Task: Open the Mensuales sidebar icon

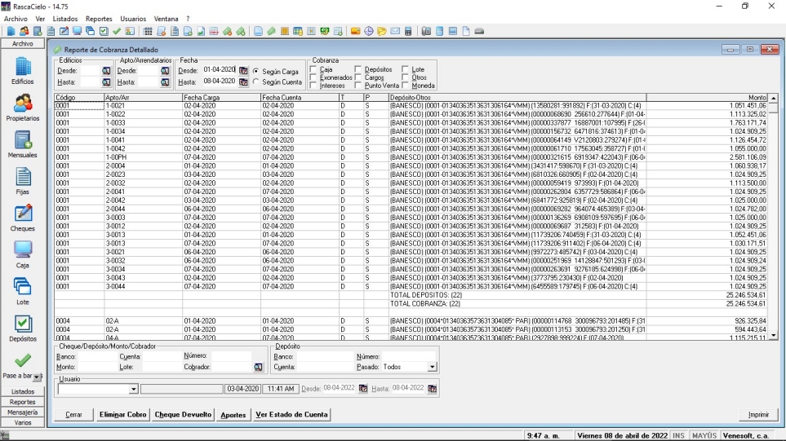Action: (x=23, y=140)
